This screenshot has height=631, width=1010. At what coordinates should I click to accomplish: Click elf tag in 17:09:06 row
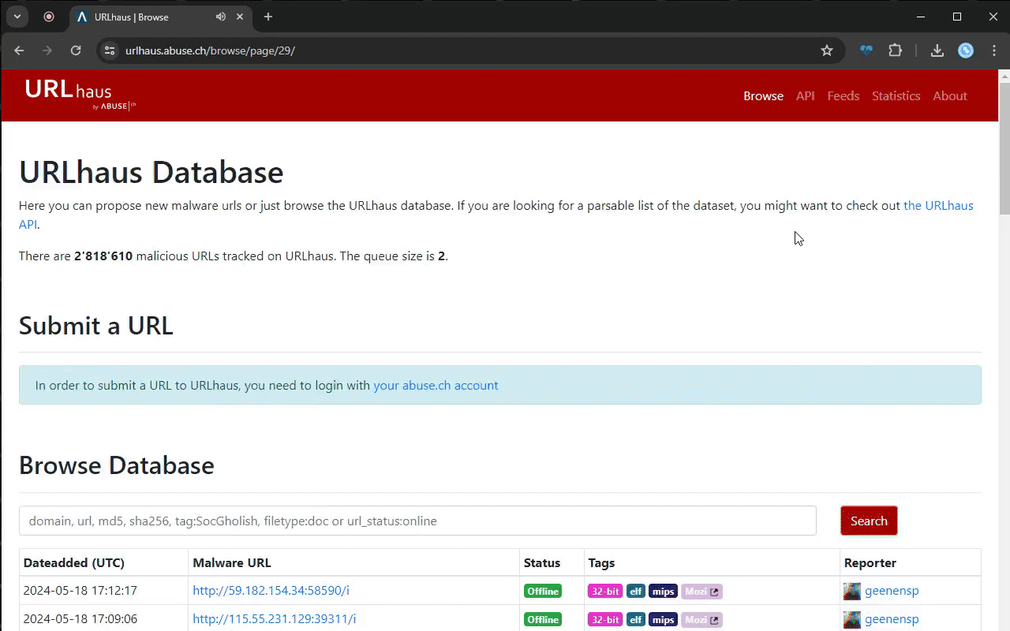[x=636, y=619]
